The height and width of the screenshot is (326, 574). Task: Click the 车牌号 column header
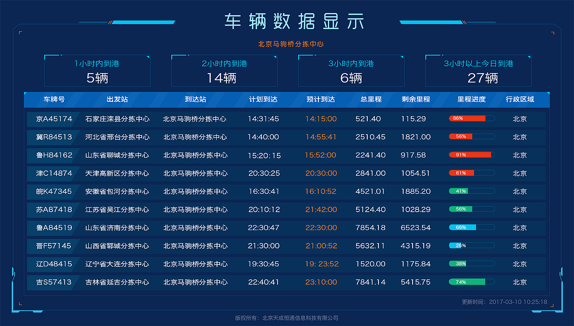point(54,100)
